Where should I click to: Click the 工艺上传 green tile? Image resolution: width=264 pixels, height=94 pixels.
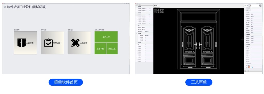click(x=106, y=37)
